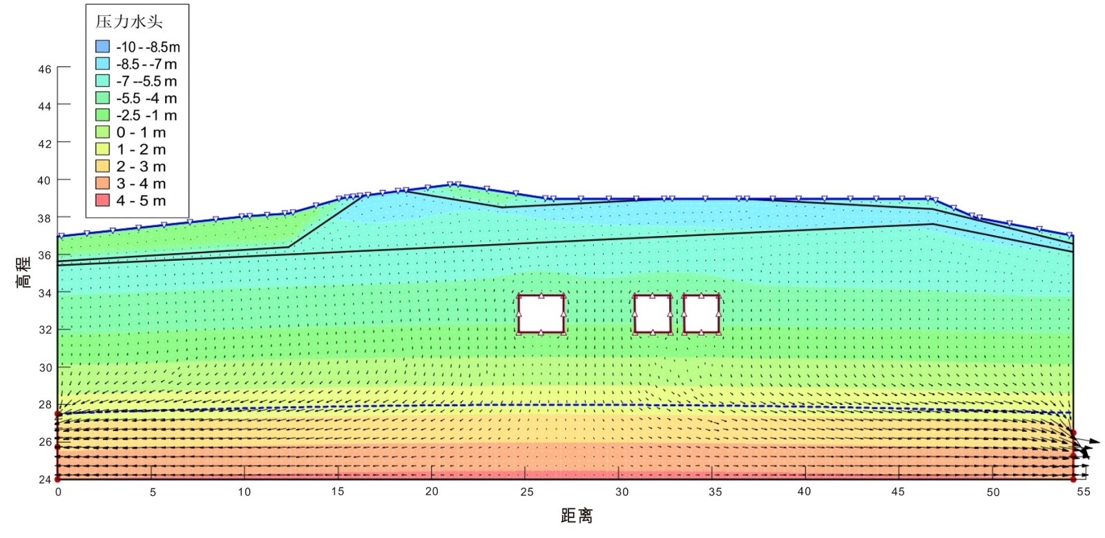The height and width of the screenshot is (538, 1105).
Task: Click the red node at bottom-left corner
Action: click(x=58, y=479)
